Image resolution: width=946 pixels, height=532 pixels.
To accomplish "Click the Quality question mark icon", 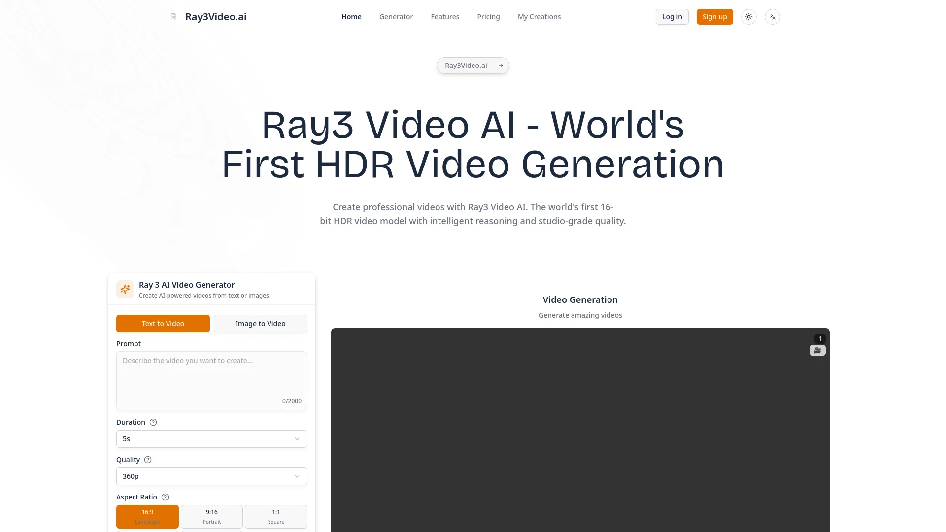I will pos(147,460).
